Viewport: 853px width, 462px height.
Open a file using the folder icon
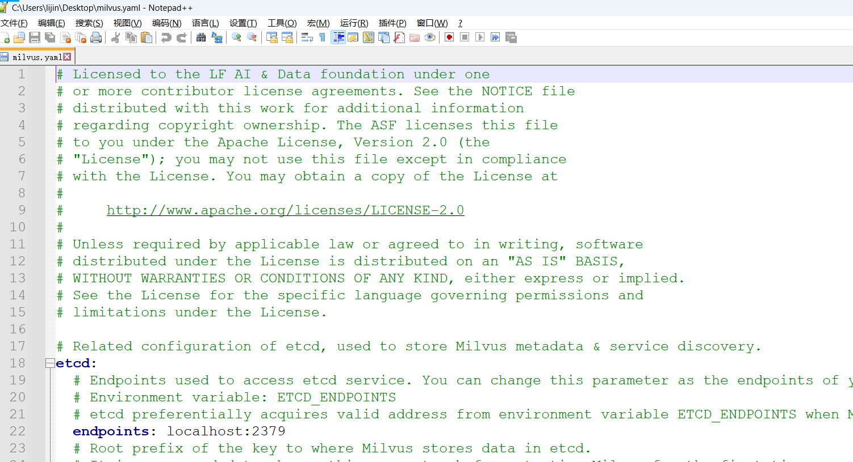(x=19, y=37)
